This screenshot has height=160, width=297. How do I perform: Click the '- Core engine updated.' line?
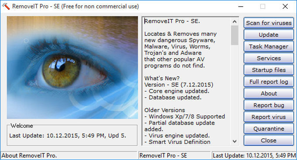(x=177, y=91)
